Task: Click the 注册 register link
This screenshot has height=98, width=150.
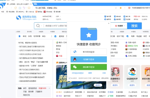Action: 104,73
